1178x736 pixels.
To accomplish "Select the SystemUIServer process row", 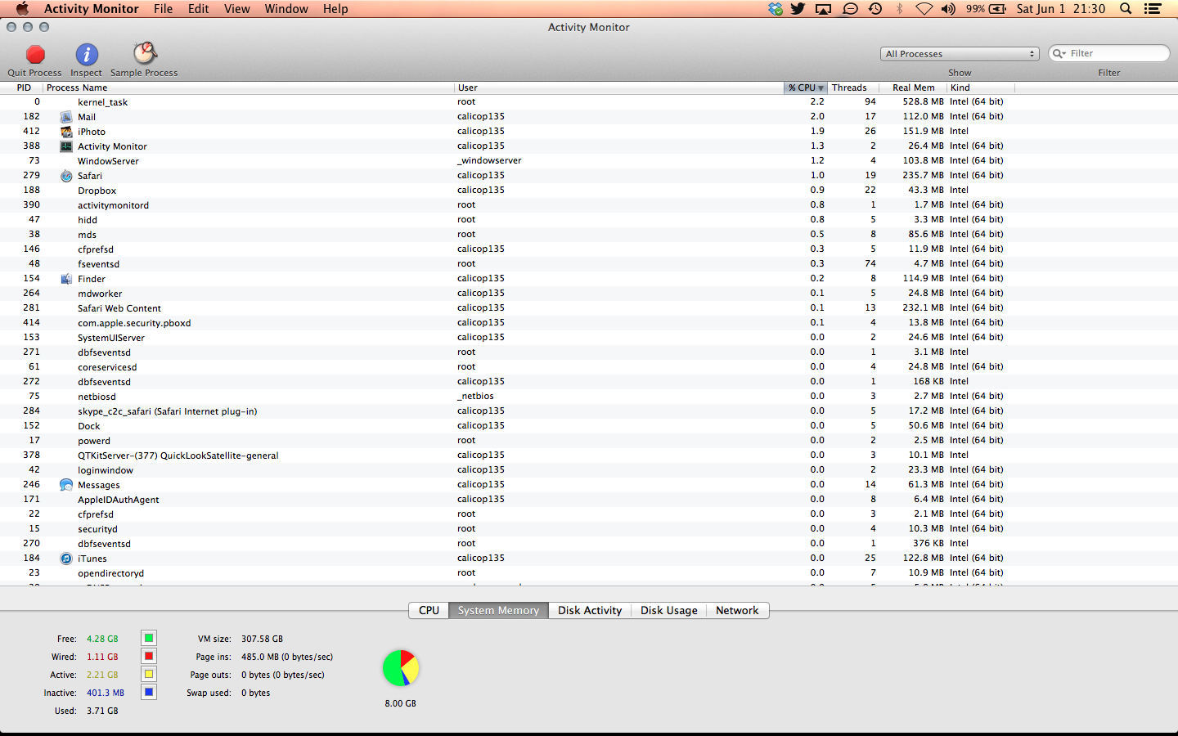I will pyautogui.click(x=589, y=338).
